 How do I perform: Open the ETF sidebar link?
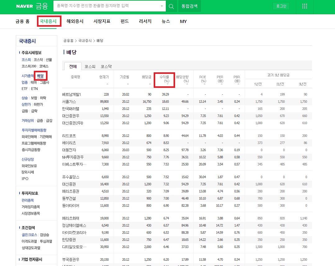[x=25, y=89]
